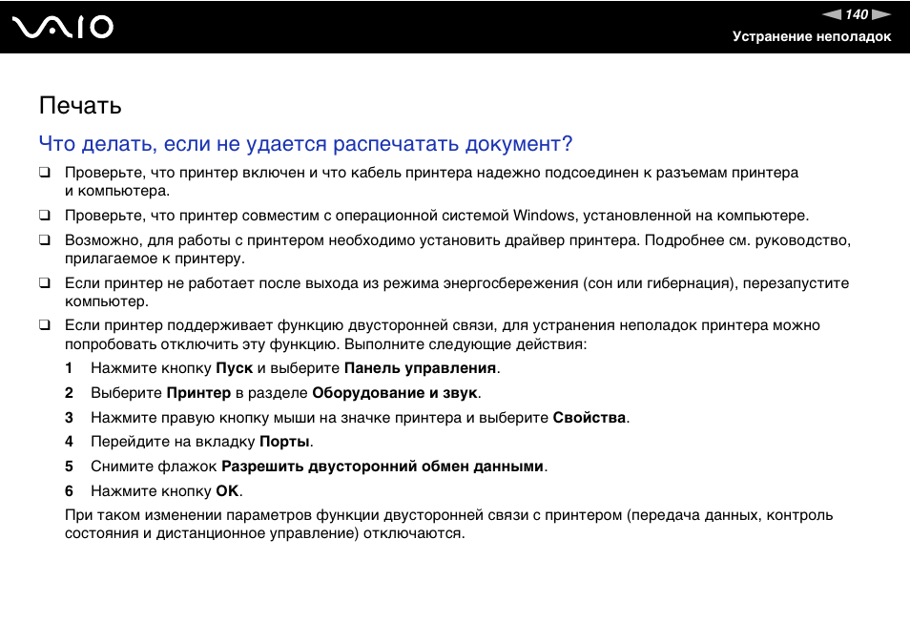Click bold 'OK' in step 6

(227, 491)
